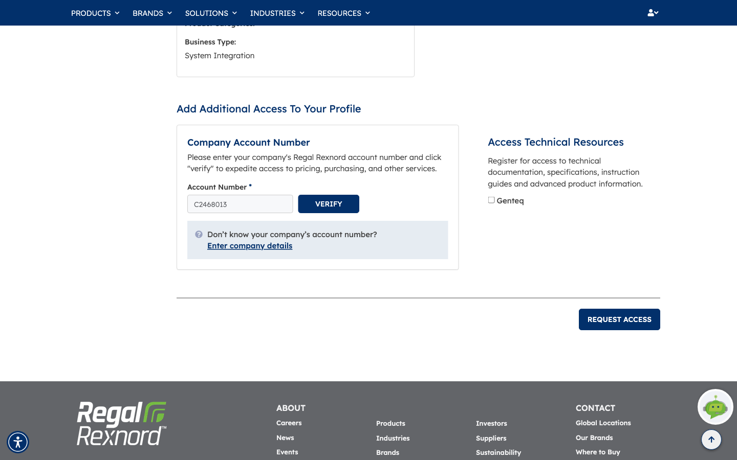Image resolution: width=737 pixels, height=460 pixels.
Task: Click the back-to-top arrow button
Action: [711, 440]
